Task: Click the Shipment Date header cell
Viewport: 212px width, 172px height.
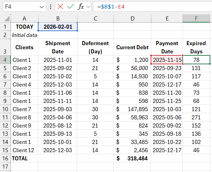Action: 58,47
